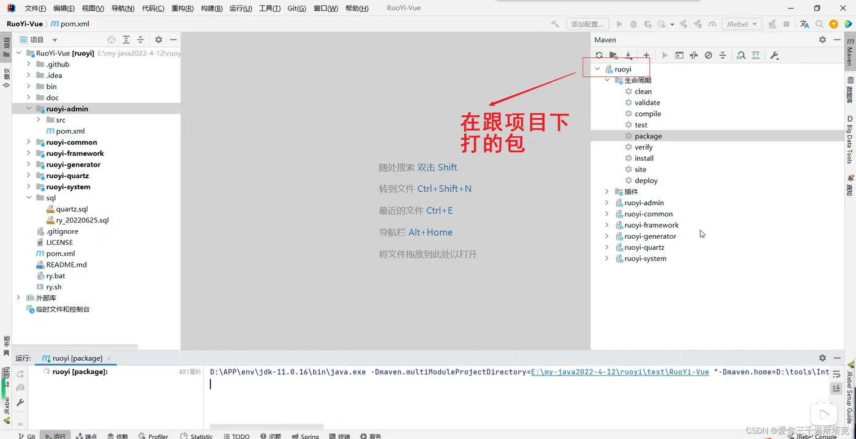The height and width of the screenshot is (439, 856).
Task: Open the search everywhere magnifier
Action: click(x=820, y=24)
